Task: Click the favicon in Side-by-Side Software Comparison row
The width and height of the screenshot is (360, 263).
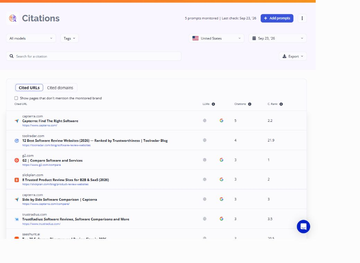Action: coord(17,200)
